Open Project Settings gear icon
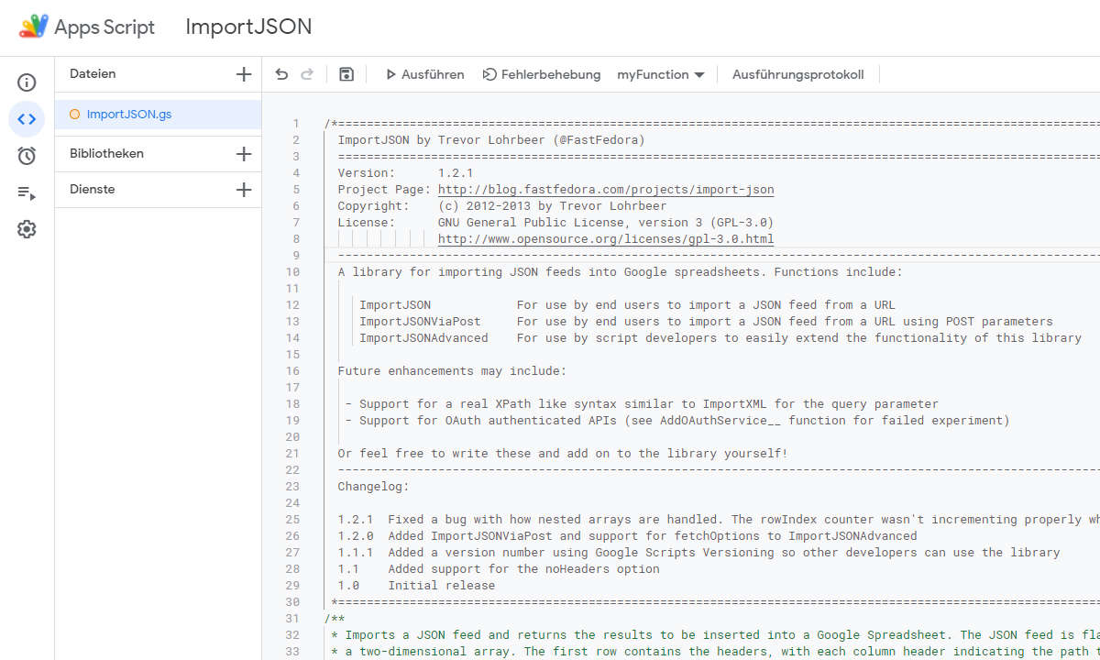The width and height of the screenshot is (1100, 660). [27, 229]
